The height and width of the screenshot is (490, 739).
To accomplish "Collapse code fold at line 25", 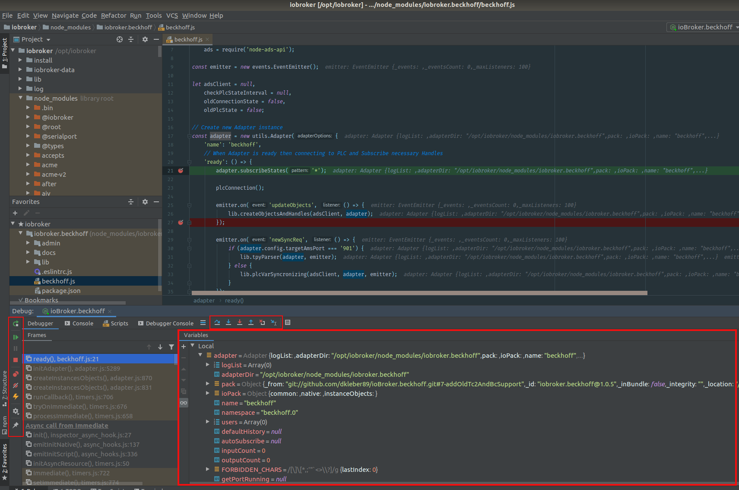I will (x=189, y=205).
